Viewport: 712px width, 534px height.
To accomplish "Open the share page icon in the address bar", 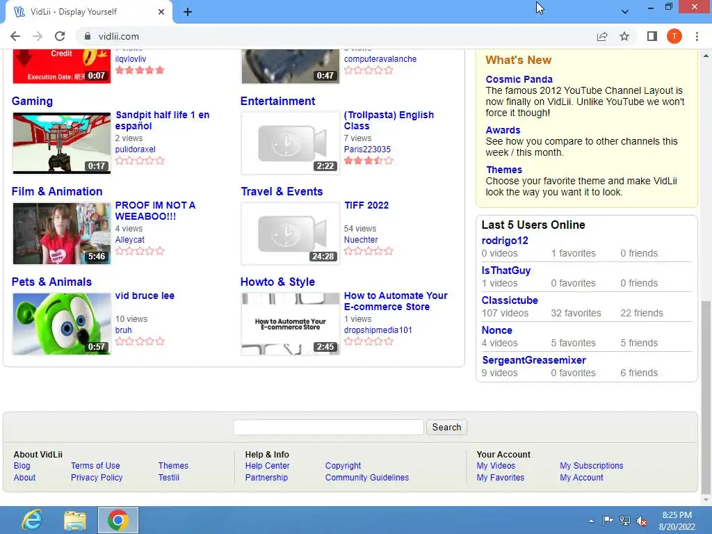I will click(602, 36).
